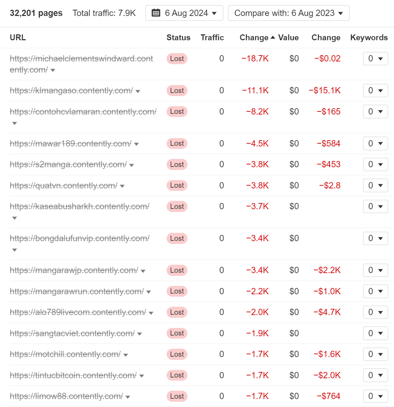Select the Status column header
Viewport: 394px width, 407px height.
pos(178,37)
